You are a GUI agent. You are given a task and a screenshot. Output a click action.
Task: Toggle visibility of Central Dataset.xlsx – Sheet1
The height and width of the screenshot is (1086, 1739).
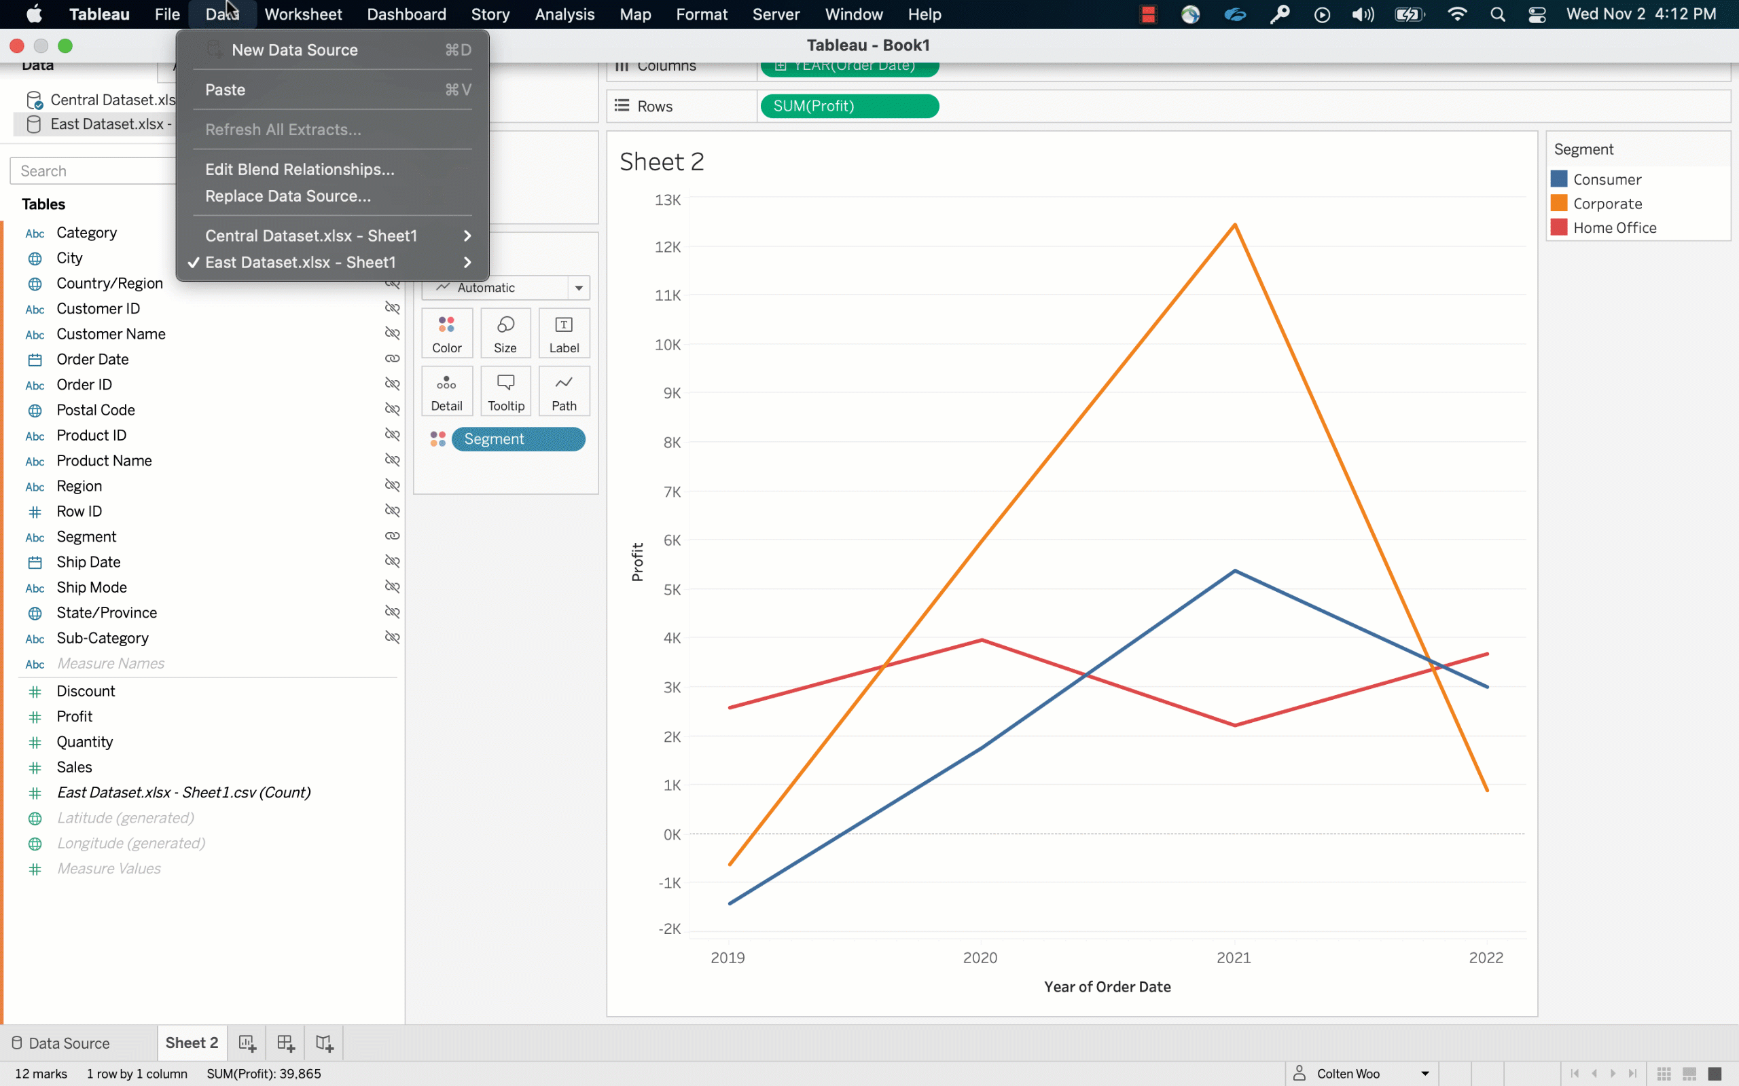point(310,236)
